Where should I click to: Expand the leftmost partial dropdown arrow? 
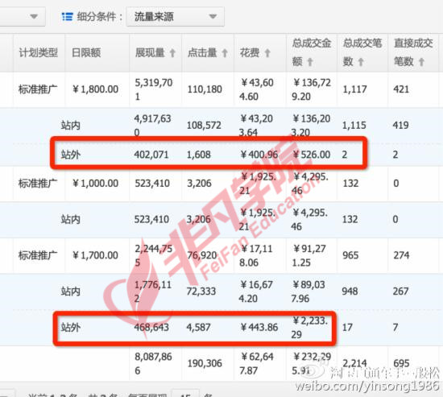tap(34, 16)
